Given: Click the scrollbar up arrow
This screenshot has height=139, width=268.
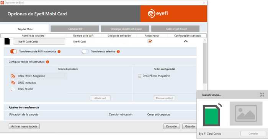Looking at the screenshot, I should pyautogui.click(x=205, y=40).
